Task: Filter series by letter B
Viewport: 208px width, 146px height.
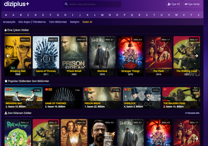Action: [x=21, y=15]
